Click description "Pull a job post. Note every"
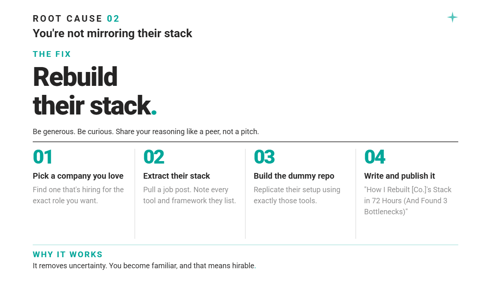 pos(186,190)
